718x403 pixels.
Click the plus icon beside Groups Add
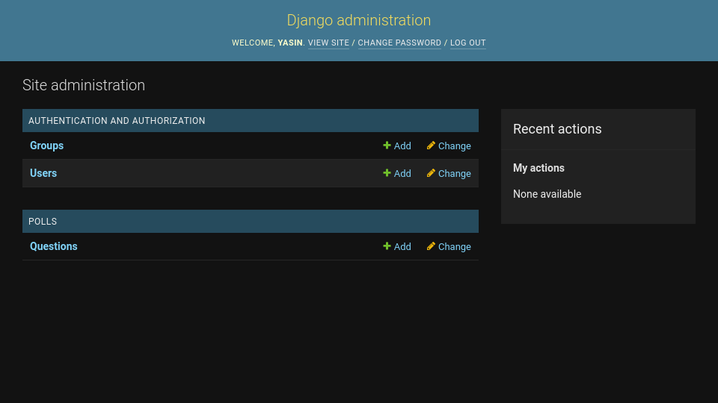[387, 146]
